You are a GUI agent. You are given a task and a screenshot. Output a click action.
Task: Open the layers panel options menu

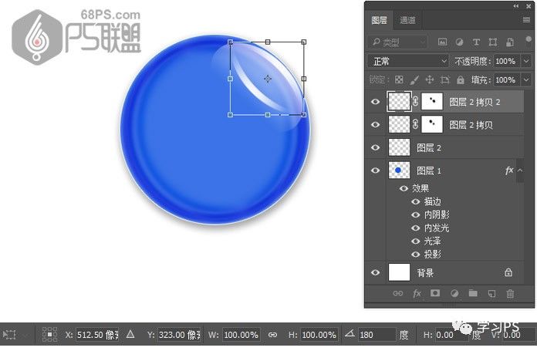(x=525, y=20)
